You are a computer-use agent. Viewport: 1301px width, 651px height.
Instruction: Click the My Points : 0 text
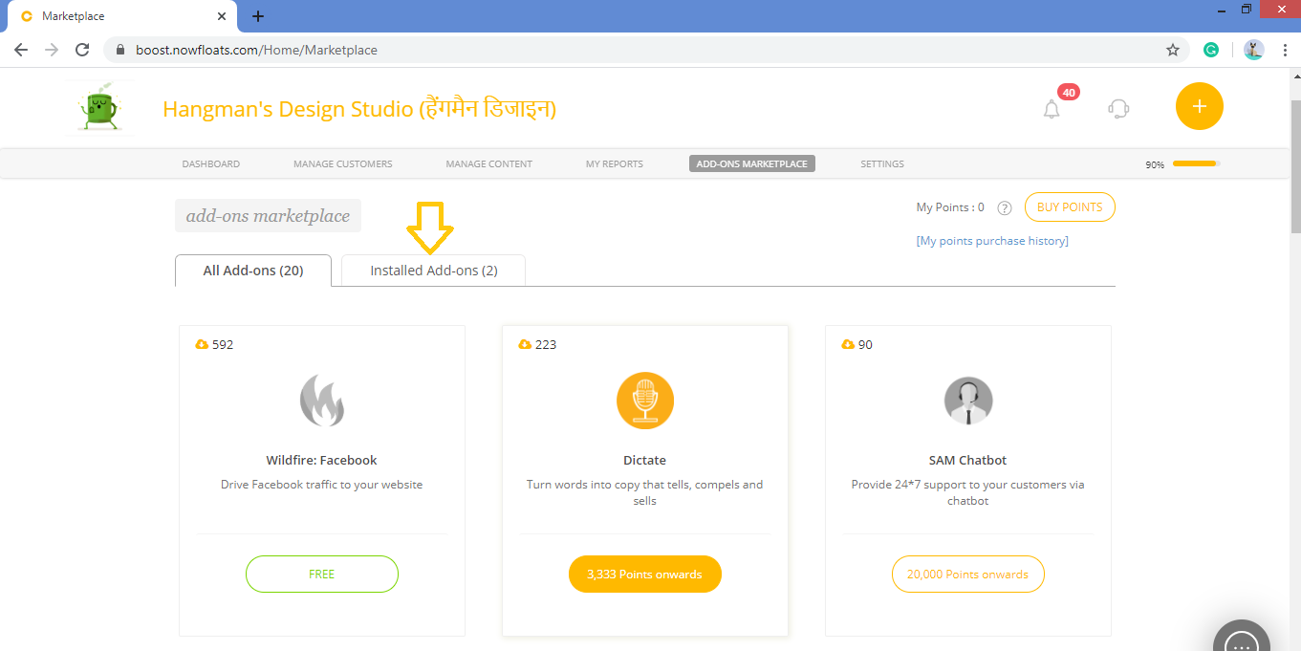[x=950, y=207]
